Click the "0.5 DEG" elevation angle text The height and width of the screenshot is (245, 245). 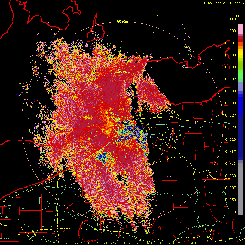(x=131, y=243)
